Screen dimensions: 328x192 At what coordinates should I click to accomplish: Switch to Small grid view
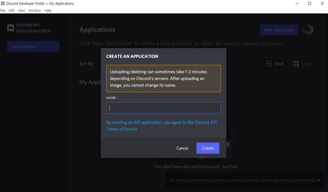(x=275, y=64)
